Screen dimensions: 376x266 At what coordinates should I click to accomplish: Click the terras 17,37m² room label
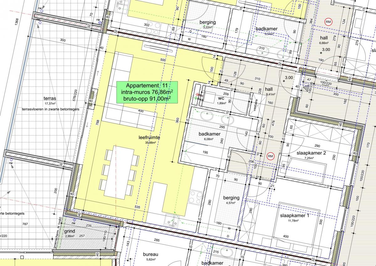pos(50,100)
